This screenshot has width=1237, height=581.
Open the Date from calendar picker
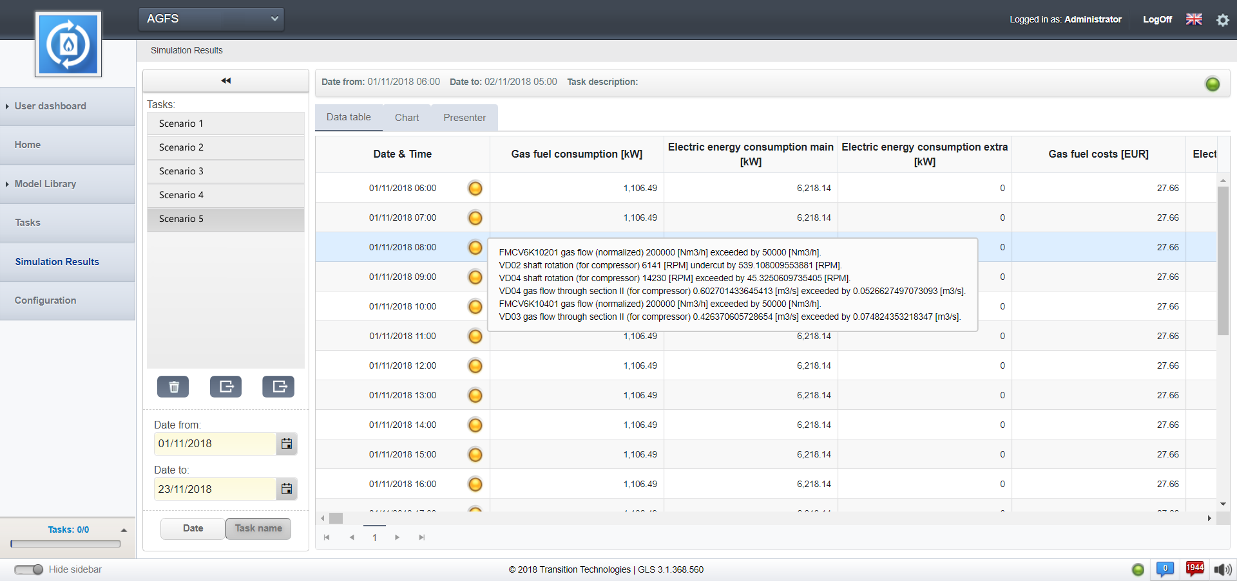pyautogui.click(x=287, y=444)
